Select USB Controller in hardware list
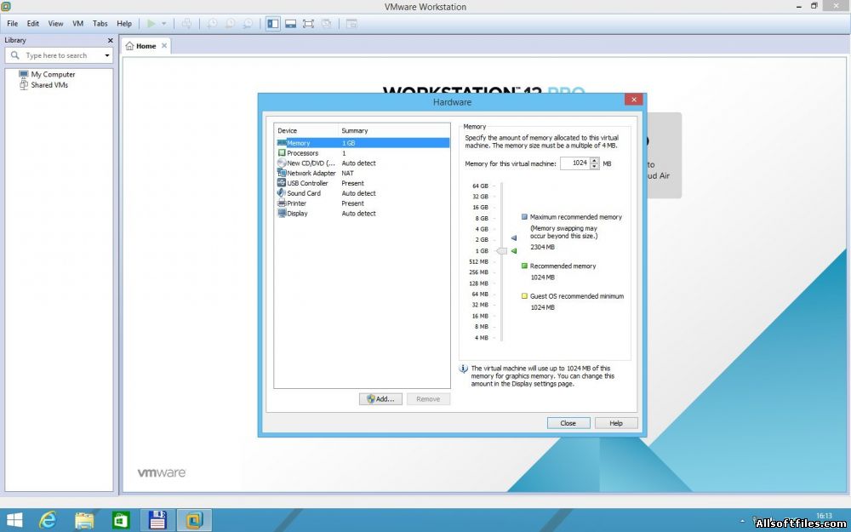 [x=307, y=184]
